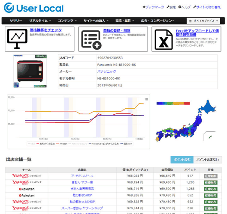Screen dimensions: 227x214
Task: Open 杜の都@SHOP store link
Action: pyautogui.click(x=82, y=195)
